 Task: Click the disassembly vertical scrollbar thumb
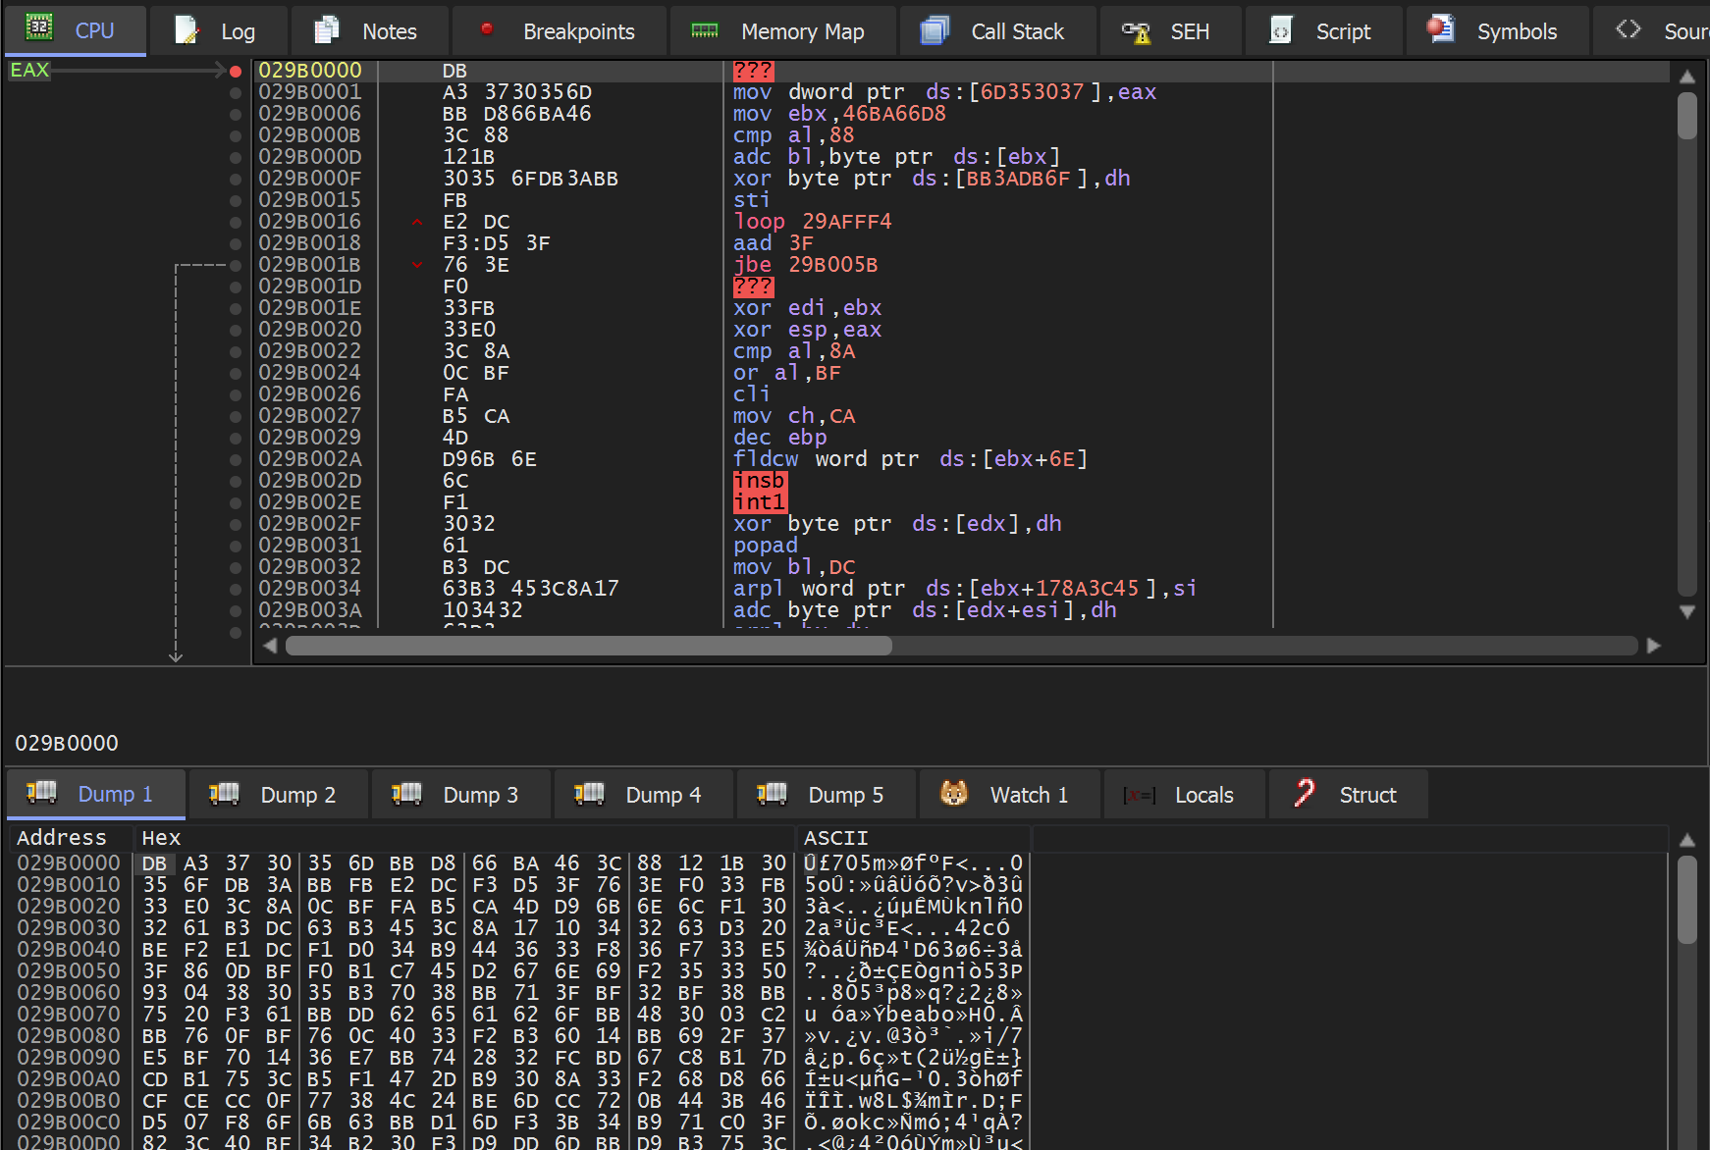pos(1687,116)
